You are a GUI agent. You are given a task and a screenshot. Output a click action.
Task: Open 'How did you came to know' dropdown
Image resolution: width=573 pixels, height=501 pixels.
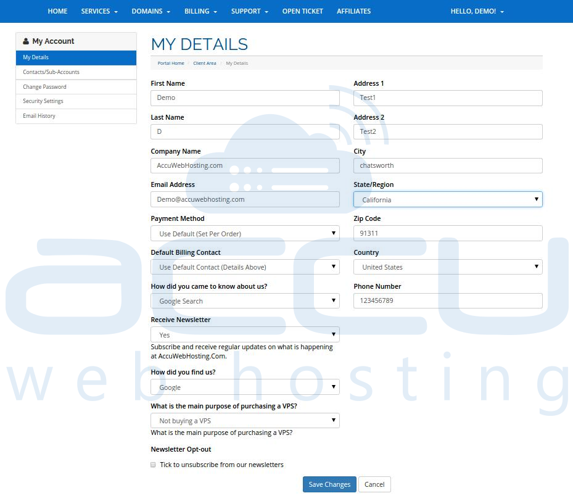[x=245, y=301]
